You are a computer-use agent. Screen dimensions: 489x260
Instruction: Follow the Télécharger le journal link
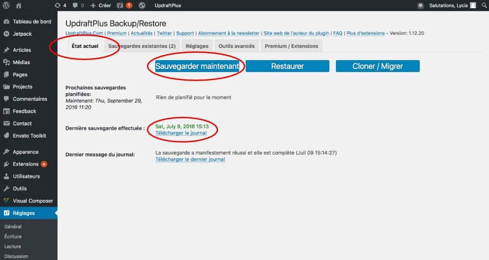181,133
